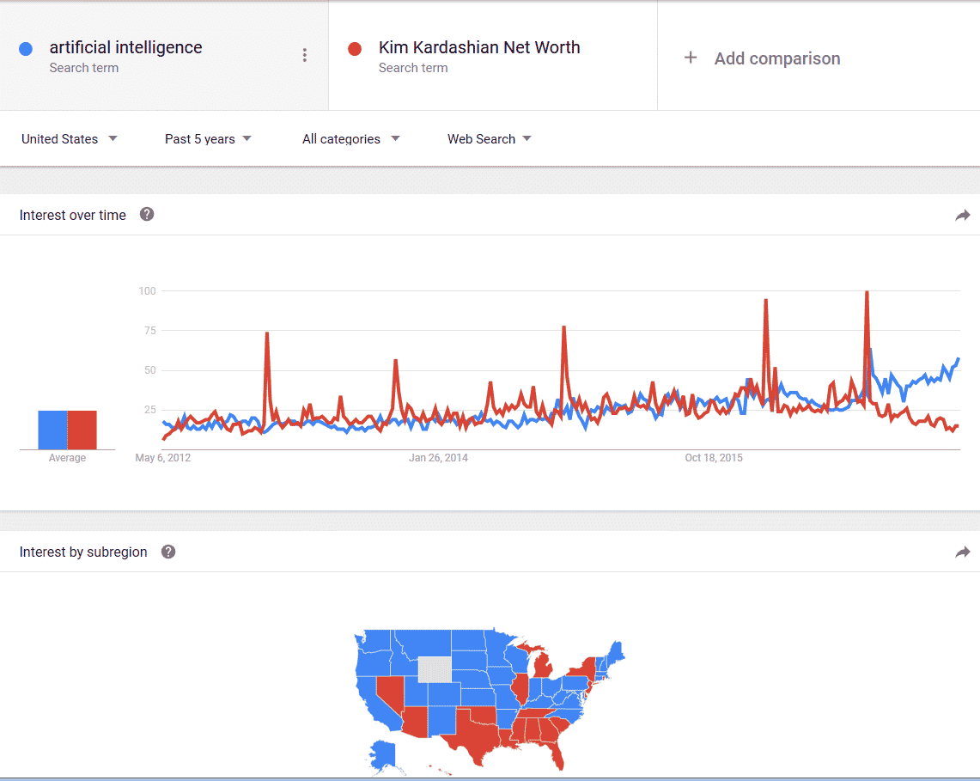
Task: Click the red average bar
Action: click(82, 430)
